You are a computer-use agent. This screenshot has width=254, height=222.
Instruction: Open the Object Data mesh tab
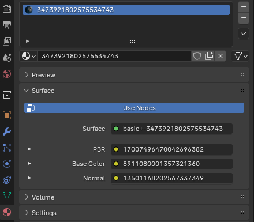pyautogui.click(x=7, y=196)
